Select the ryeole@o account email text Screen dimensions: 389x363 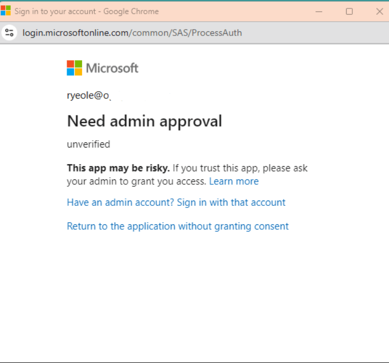[88, 96]
